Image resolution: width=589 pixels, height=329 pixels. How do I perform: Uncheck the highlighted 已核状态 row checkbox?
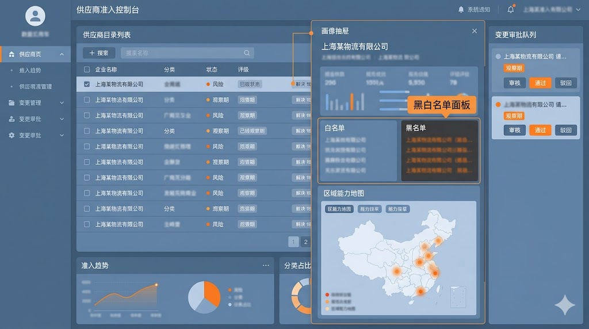tap(87, 84)
